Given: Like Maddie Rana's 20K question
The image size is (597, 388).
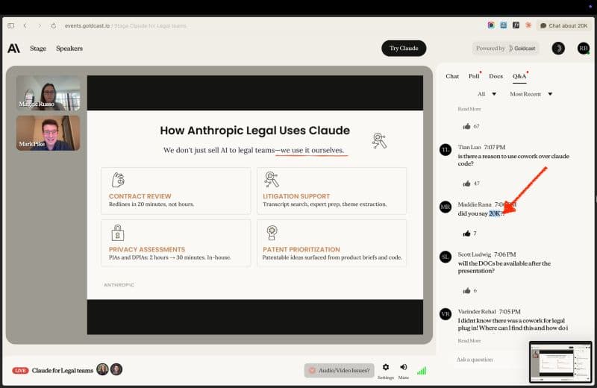Looking at the screenshot, I should [x=466, y=234].
